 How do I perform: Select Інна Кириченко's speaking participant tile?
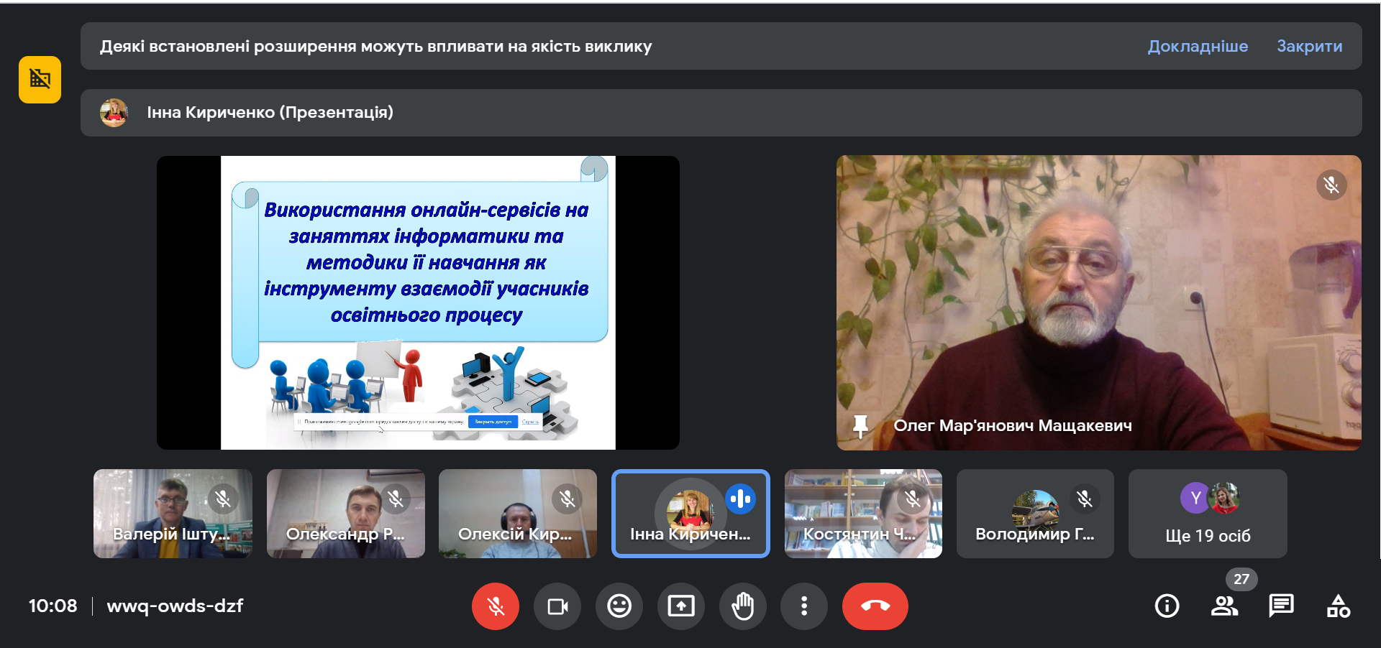click(x=690, y=514)
